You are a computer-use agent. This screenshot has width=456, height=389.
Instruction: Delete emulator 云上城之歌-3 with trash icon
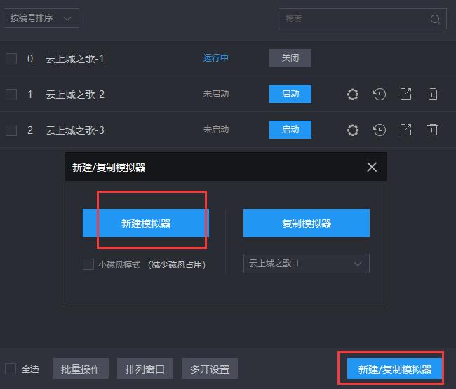tap(433, 130)
